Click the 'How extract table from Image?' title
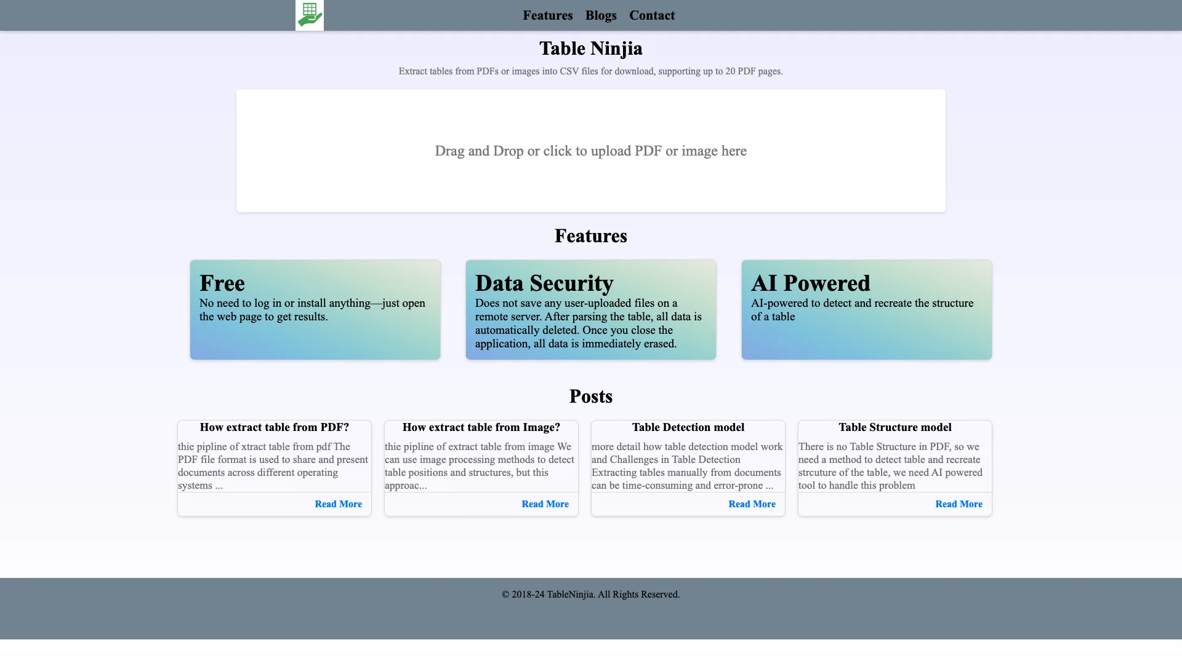The image size is (1182, 664). click(x=481, y=427)
